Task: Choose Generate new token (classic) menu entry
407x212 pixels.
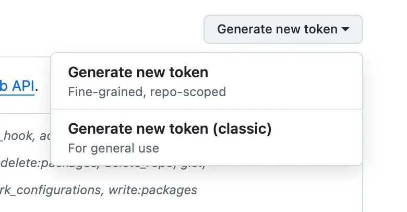Action: [206, 137]
